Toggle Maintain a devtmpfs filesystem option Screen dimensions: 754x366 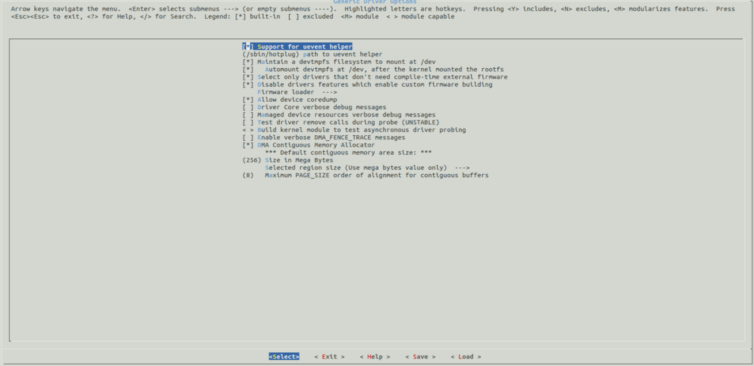[x=339, y=62]
